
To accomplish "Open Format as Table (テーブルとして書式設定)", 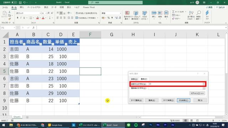I will [136, 15].
